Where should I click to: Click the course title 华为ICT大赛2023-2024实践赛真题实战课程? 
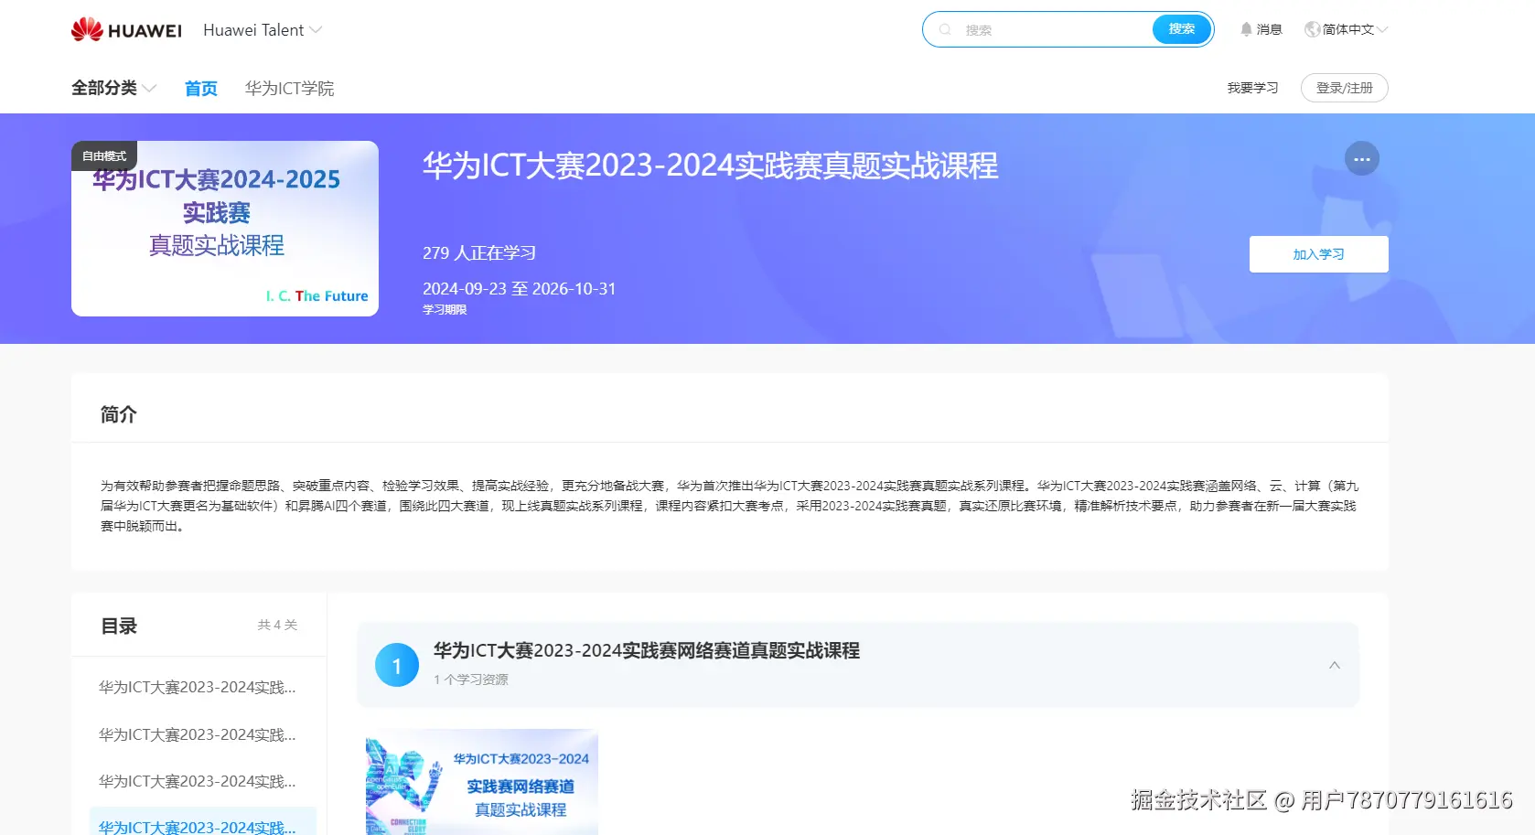point(710,166)
